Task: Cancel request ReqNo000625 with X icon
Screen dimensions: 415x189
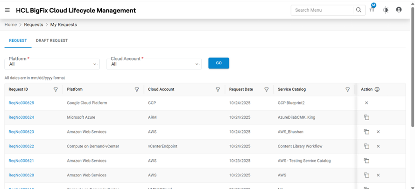Action: (x=366, y=103)
